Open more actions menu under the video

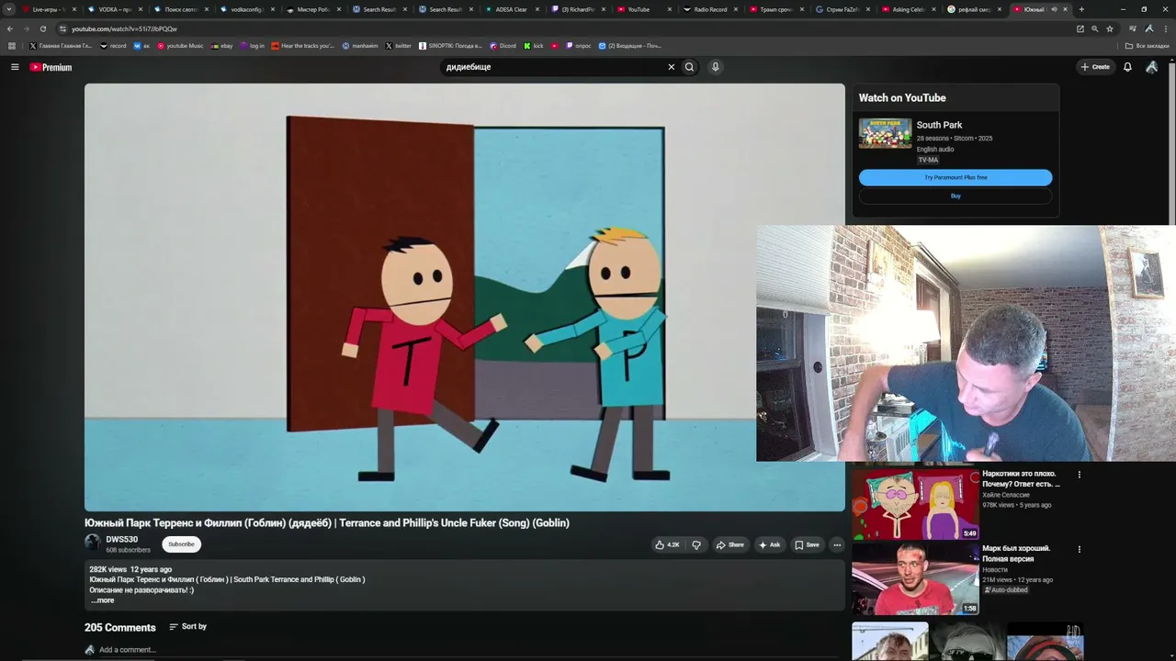point(836,544)
